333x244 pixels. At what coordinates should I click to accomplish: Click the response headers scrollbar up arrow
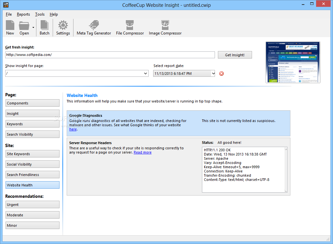coord(286,149)
